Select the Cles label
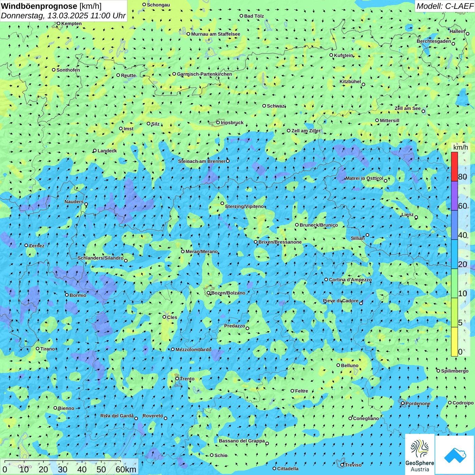 [x=172, y=317]
